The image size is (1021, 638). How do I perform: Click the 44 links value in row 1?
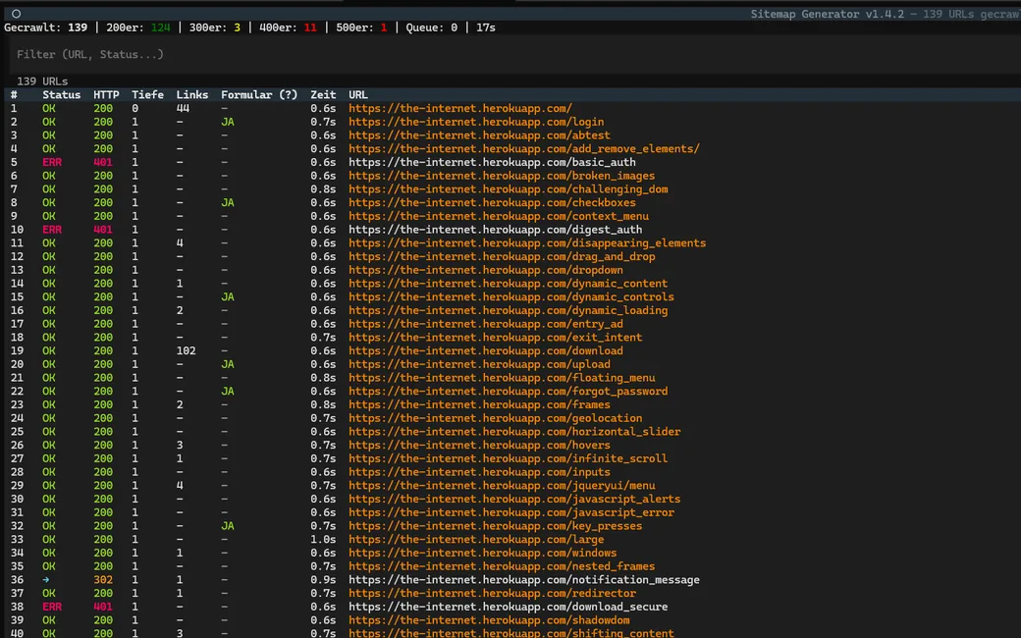tap(183, 108)
